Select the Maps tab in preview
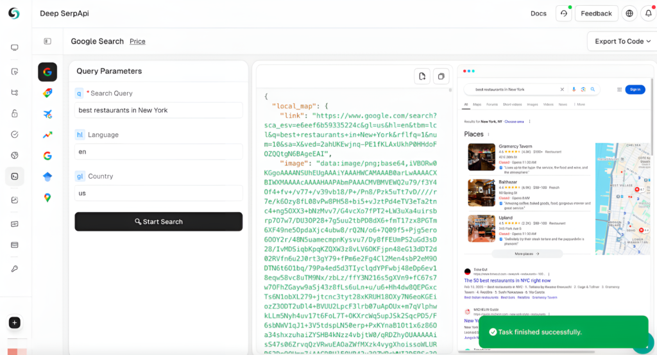 tap(477, 104)
